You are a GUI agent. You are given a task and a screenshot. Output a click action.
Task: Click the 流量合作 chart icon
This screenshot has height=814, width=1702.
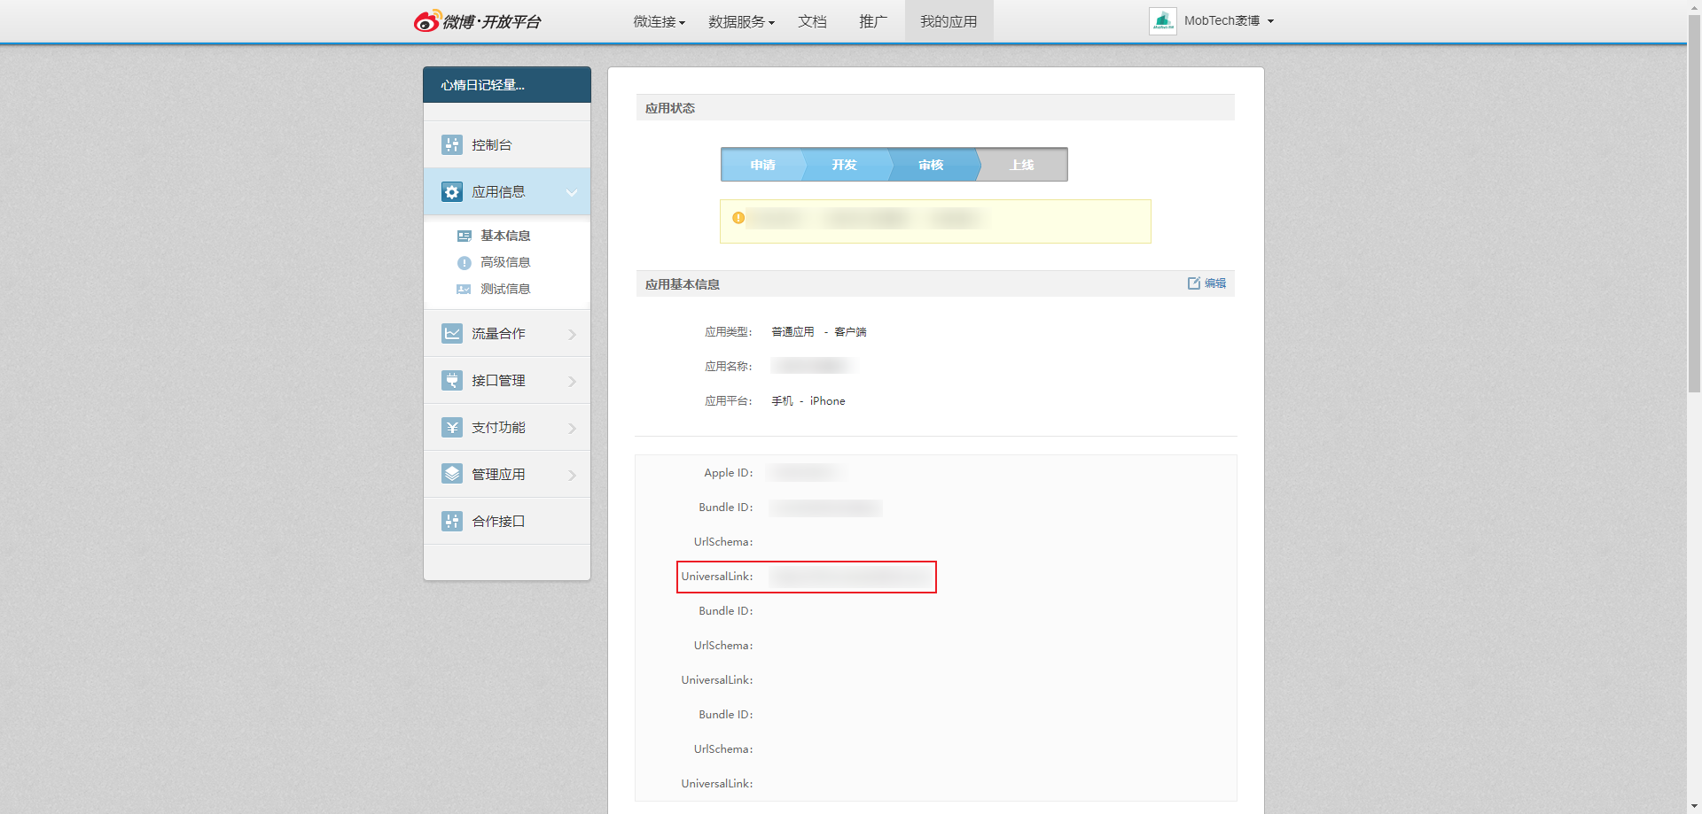(452, 333)
